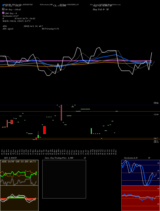Click 'ADX: 14.93 +DY: 55 -DY: 40.71' header

[19, 162]
